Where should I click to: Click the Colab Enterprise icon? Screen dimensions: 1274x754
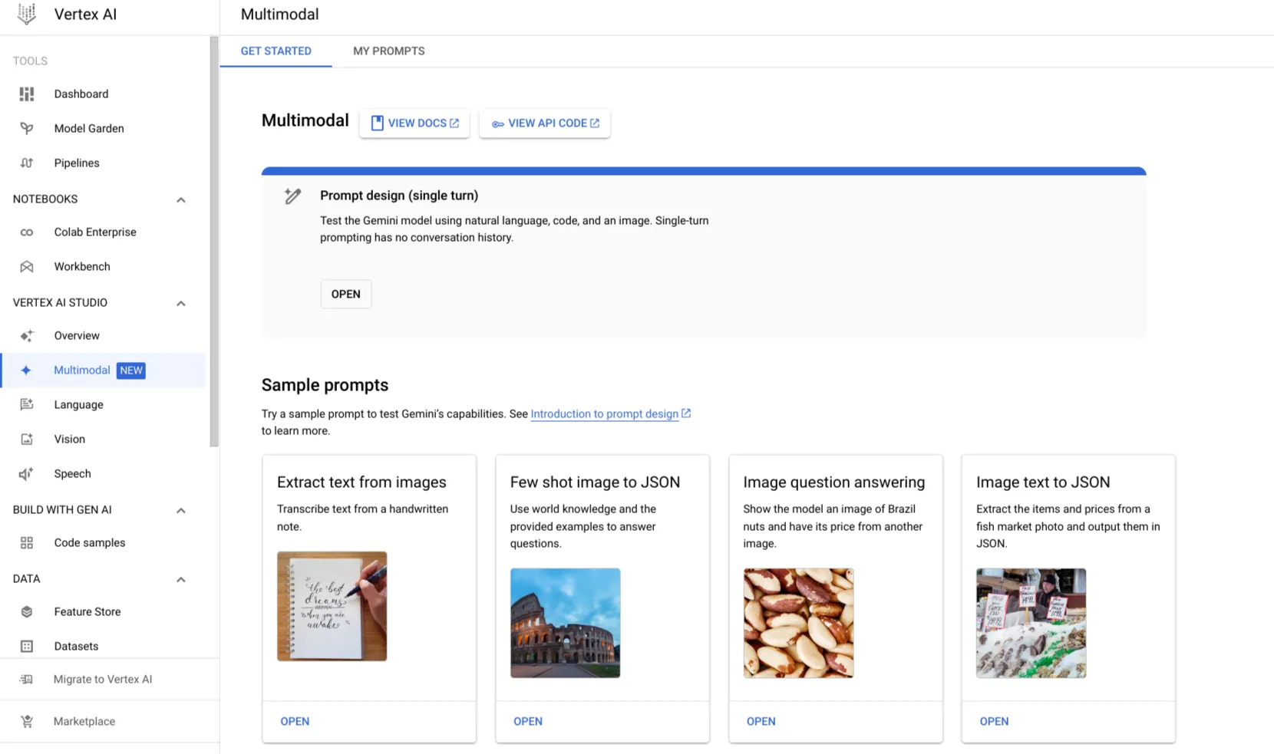[x=27, y=232]
